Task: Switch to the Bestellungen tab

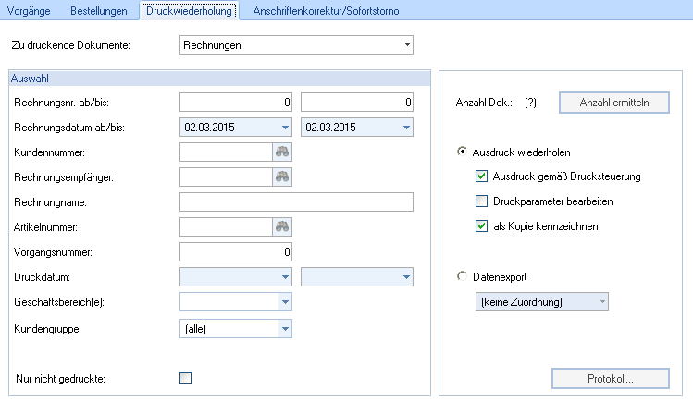Action: [x=101, y=11]
